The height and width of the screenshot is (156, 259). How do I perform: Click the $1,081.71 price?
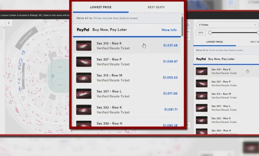[x=171, y=109]
